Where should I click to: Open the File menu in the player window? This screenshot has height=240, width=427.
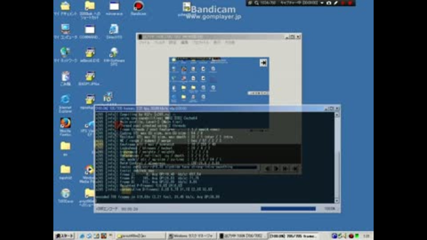pyautogui.click(x=145, y=43)
